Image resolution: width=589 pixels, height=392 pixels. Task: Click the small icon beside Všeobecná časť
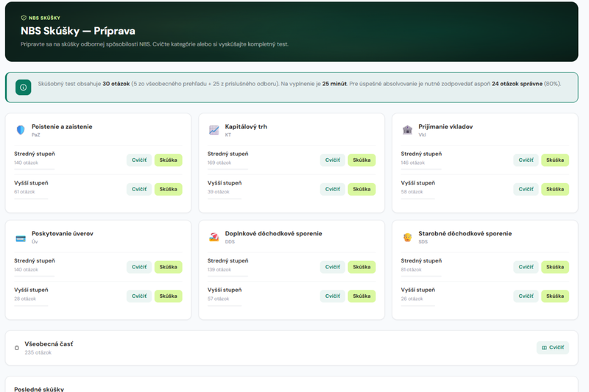(16, 348)
